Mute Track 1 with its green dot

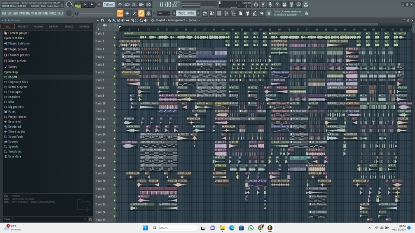coord(115,37)
